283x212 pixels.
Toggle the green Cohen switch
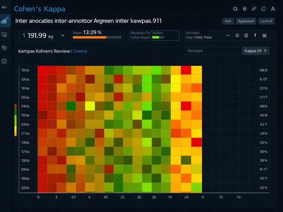(x=158, y=37)
